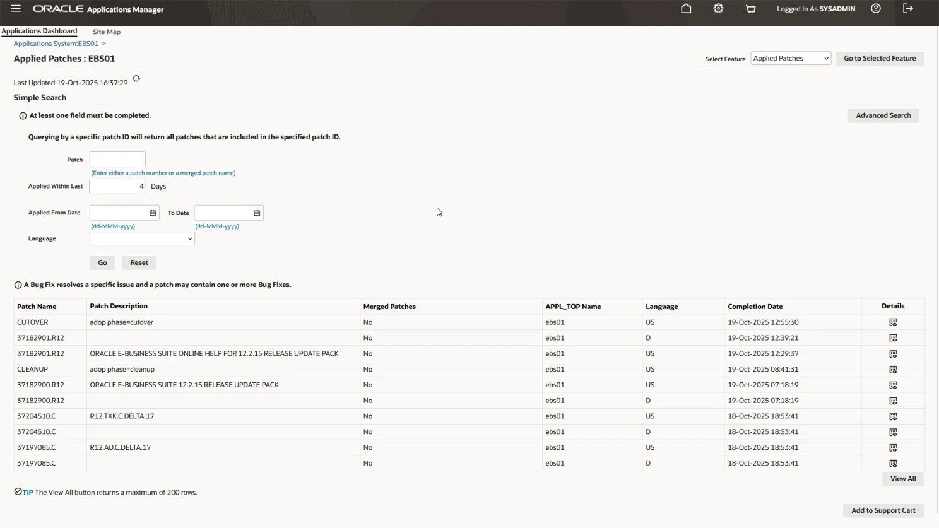This screenshot has width=939, height=528.
Task: Click ORACLE E-BUSINESS SUITE ONLINE HELP description
Action: (x=214, y=353)
